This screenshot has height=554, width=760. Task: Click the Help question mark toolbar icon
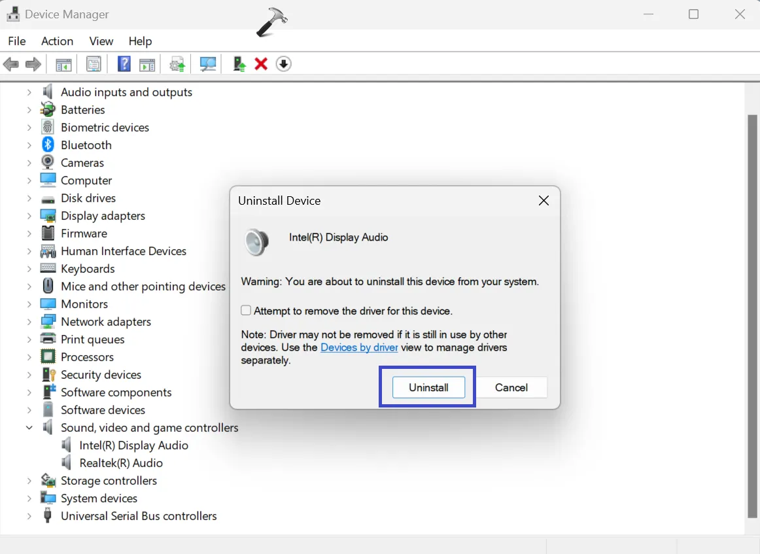[x=124, y=64]
